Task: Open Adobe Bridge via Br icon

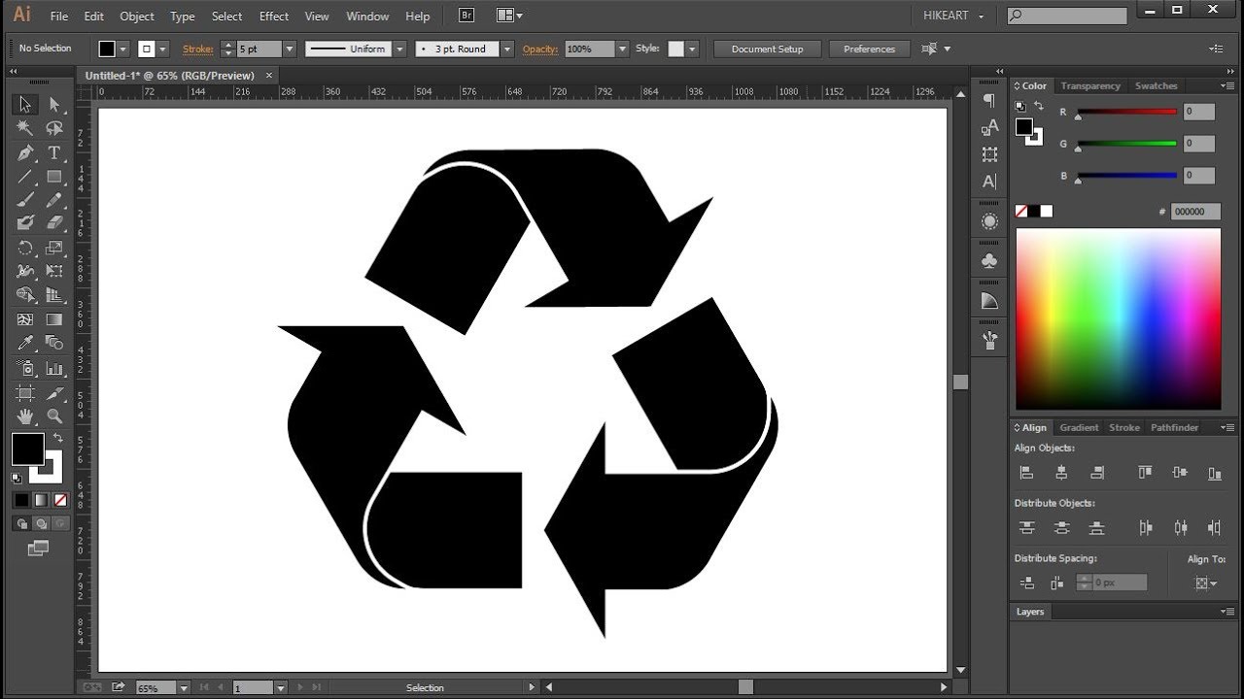Action: (466, 16)
